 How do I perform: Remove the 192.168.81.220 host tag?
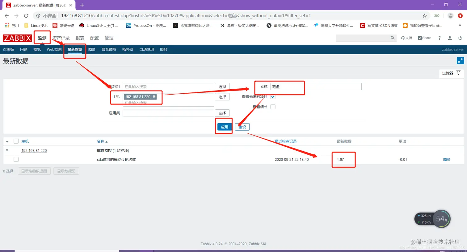pos(154,96)
